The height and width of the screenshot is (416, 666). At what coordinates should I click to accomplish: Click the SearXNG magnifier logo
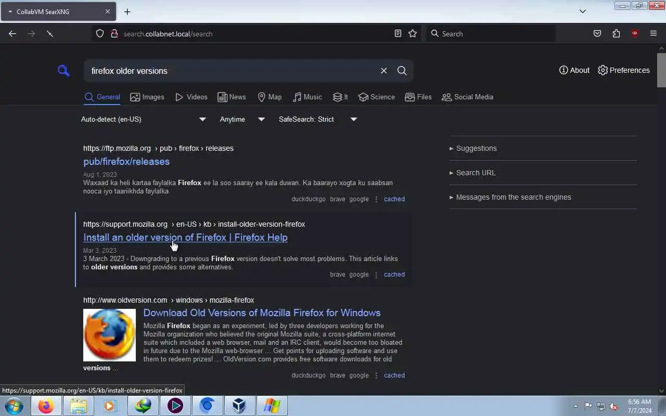(x=63, y=71)
